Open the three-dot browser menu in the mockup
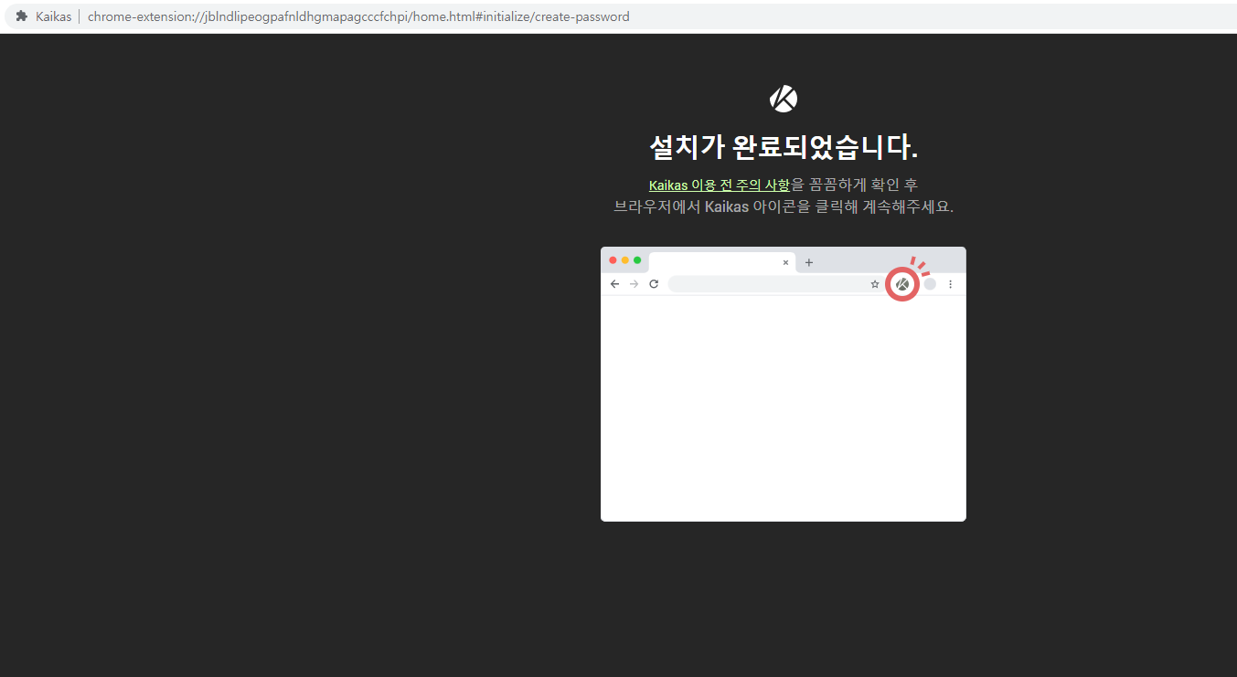 click(951, 283)
